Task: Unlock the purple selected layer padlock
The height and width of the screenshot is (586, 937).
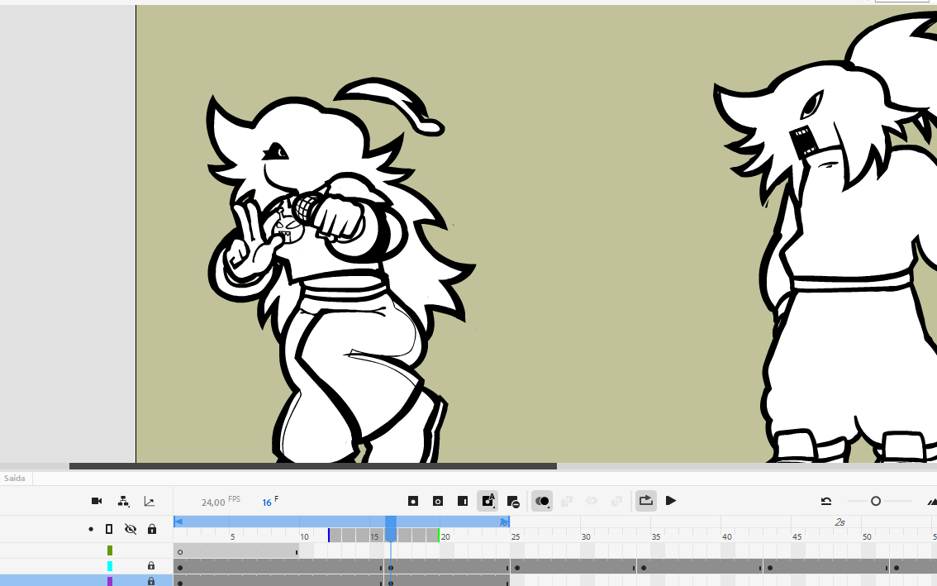Action: point(151,581)
